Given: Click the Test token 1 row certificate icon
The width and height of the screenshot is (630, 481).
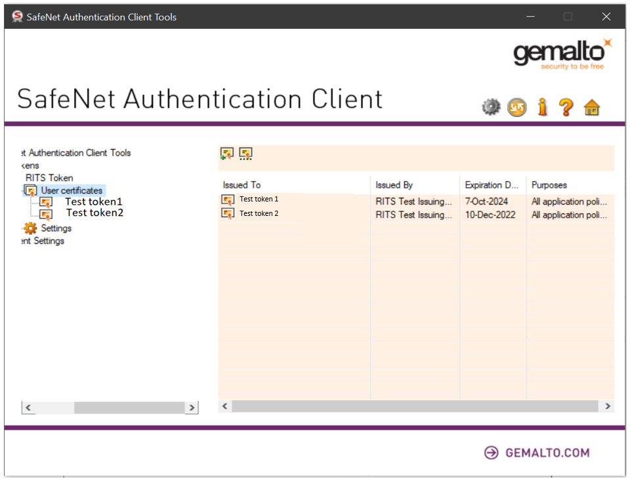Looking at the screenshot, I should pos(228,200).
